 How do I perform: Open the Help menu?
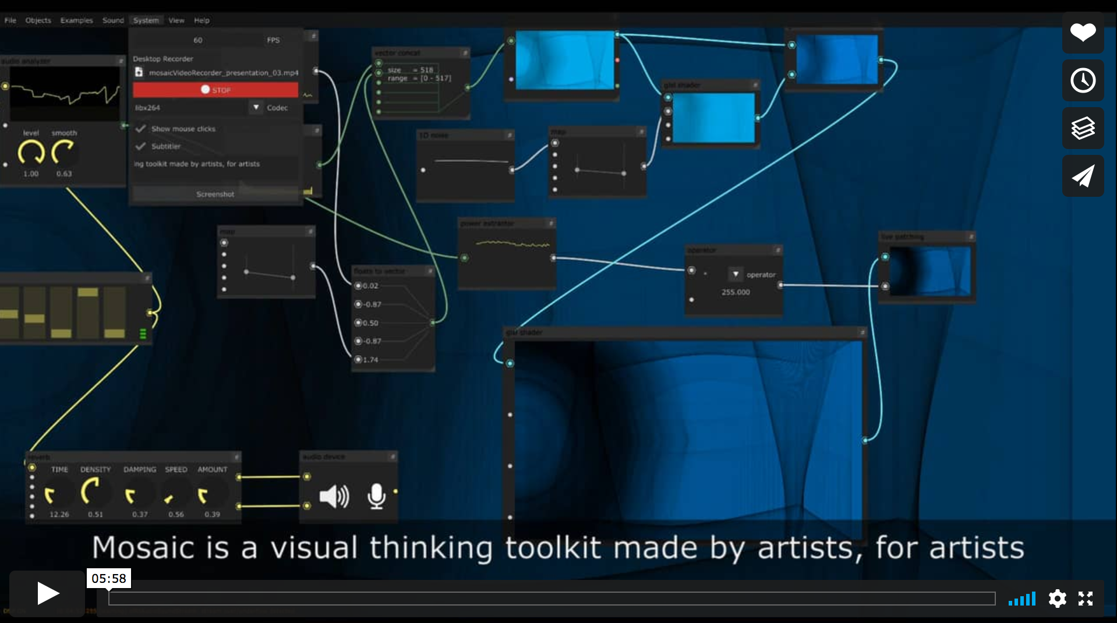[x=202, y=20]
